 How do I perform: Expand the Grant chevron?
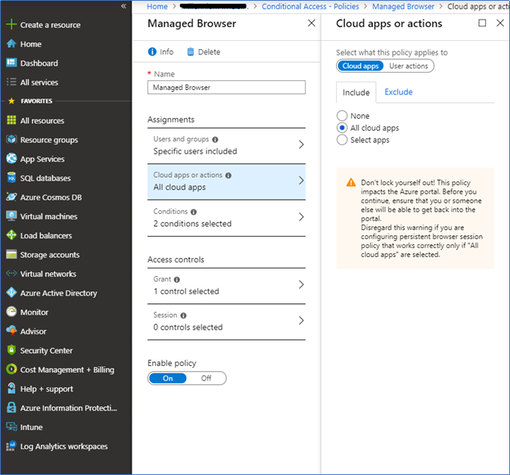[x=301, y=284]
